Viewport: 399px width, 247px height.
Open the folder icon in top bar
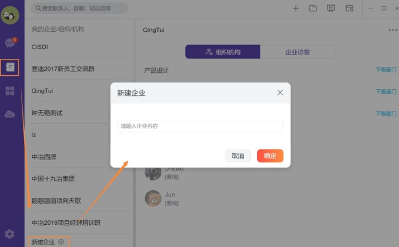pyautogui.click(x=313, y=8)
